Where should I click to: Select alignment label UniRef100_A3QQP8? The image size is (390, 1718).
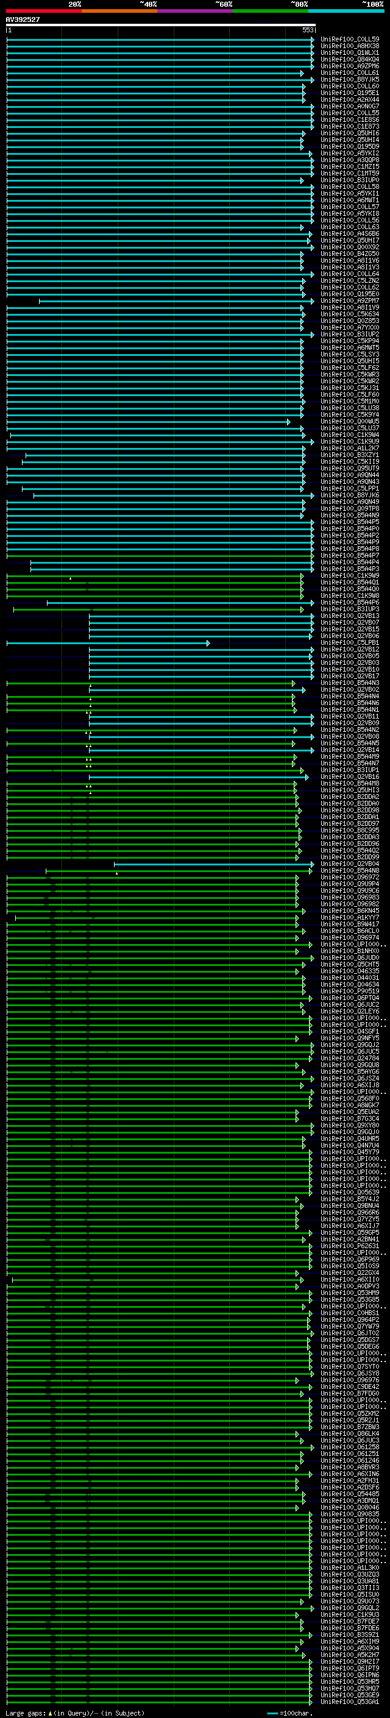point(349,160)
